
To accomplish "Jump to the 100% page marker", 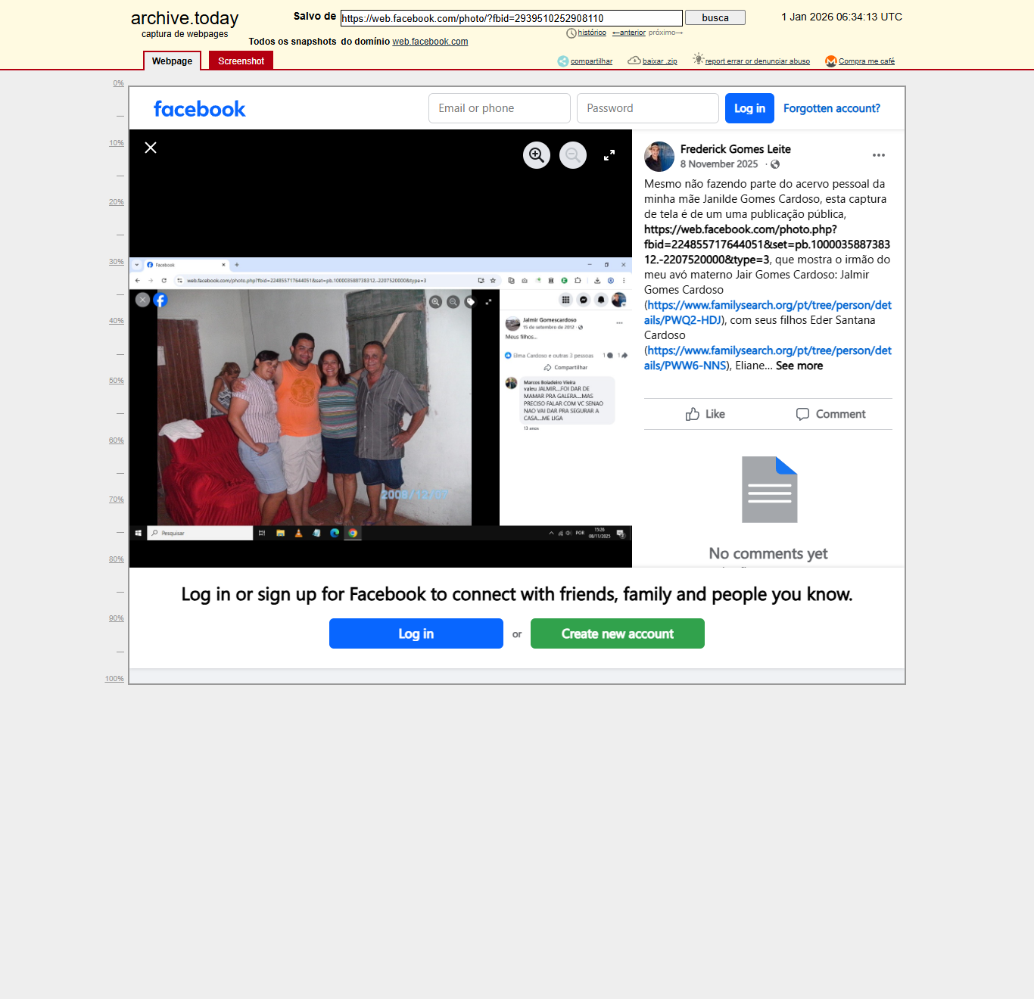I will [114, 679].
